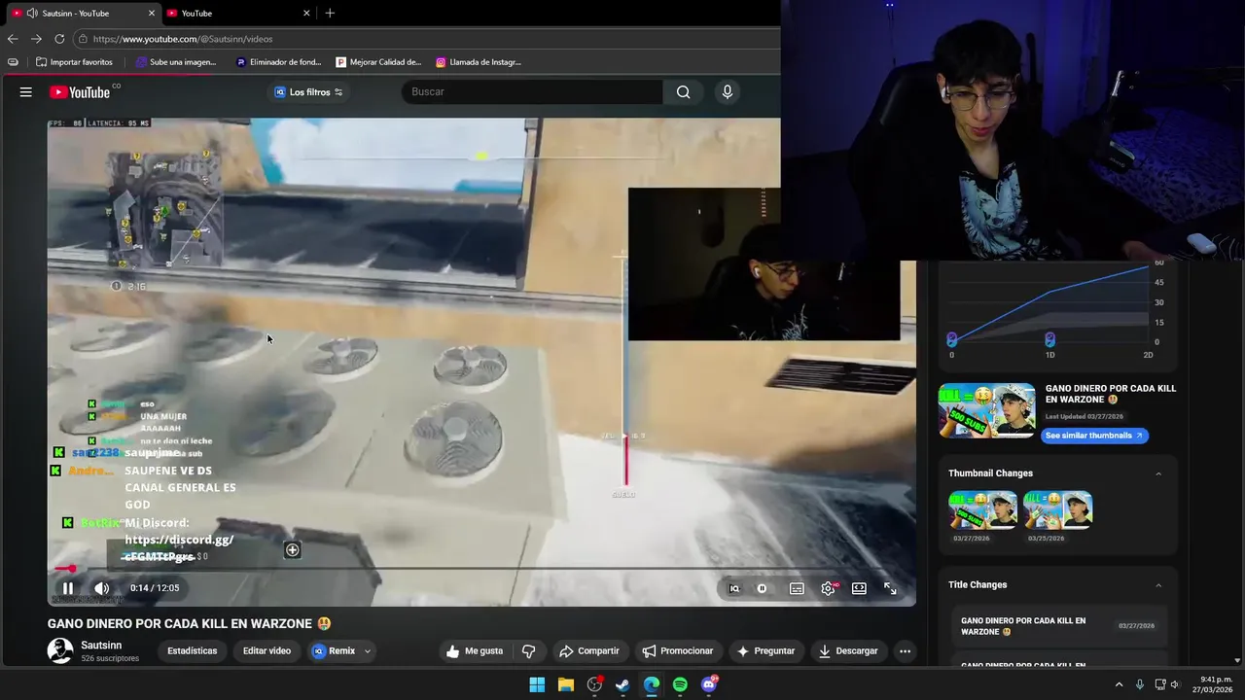Focus the Buscar search field
The image size is (1245, 700).
pyautogui.click(x=532, y=92)
